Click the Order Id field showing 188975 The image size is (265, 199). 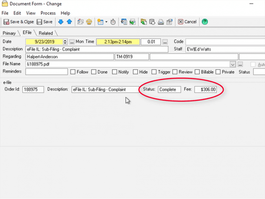pos(33,89)
